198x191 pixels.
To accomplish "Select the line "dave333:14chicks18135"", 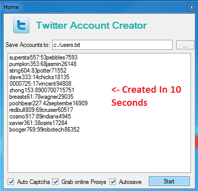I will pos(39,77).
